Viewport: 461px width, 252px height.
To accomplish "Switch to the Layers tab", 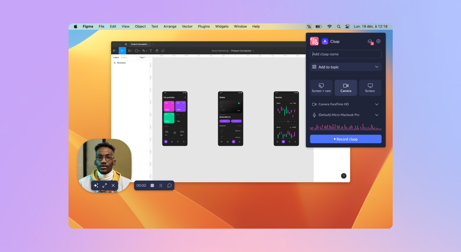I will [116, 57].
